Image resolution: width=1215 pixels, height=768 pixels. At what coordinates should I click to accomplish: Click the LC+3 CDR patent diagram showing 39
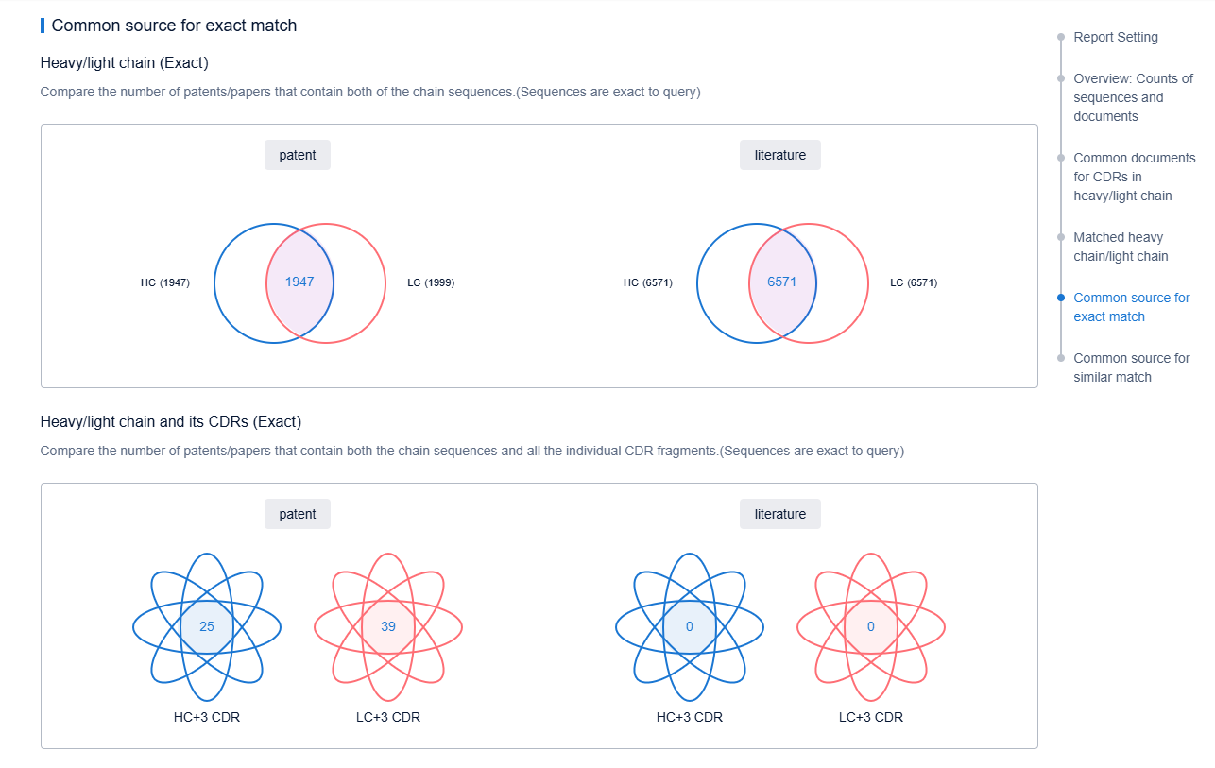pos(387,626)
